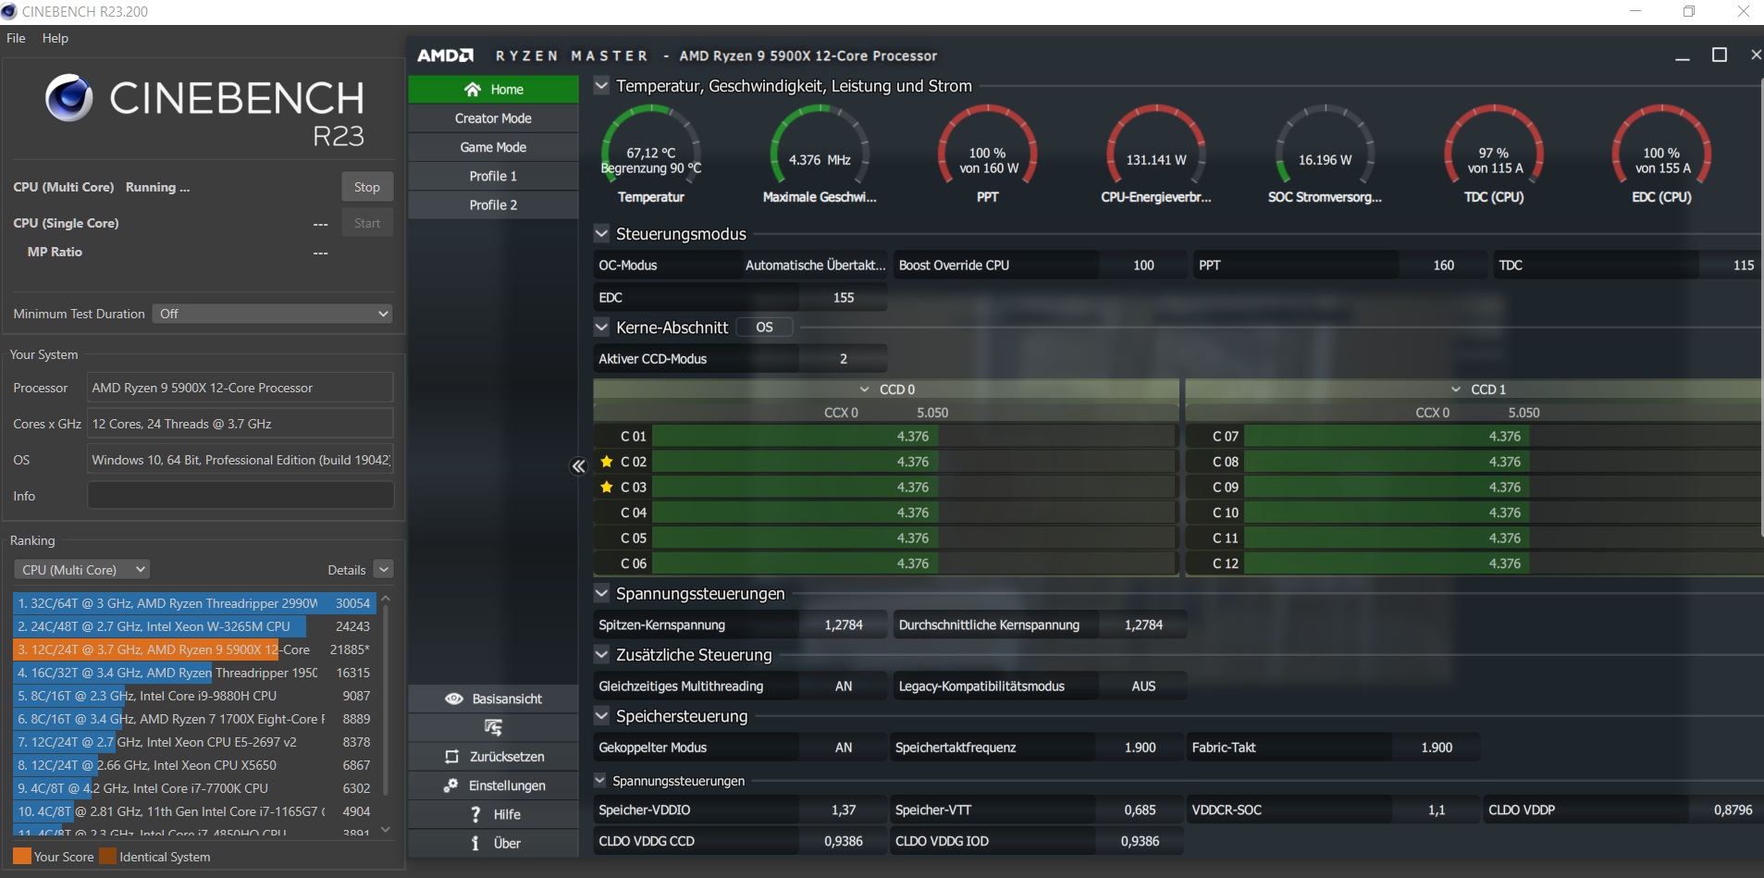
Task: Click the AMD logo in Ryzen Master
Action: click(x=446, y=56)
